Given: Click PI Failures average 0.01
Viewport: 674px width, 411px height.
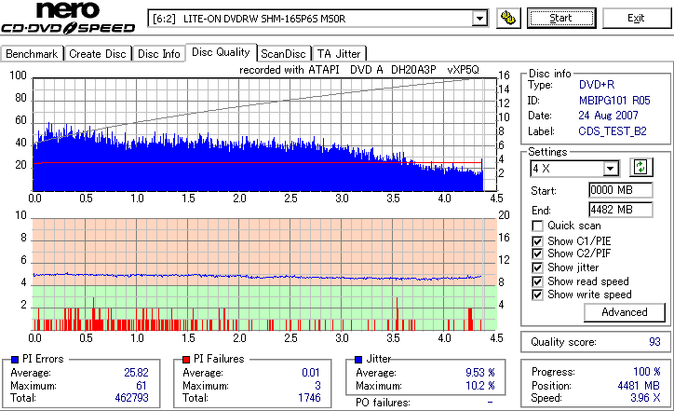Looking at the screenshot, I should click(x=311, y=372).
